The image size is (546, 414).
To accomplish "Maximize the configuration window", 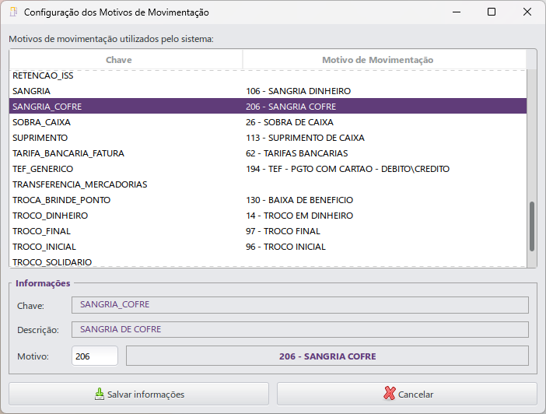I will [492, 12].
